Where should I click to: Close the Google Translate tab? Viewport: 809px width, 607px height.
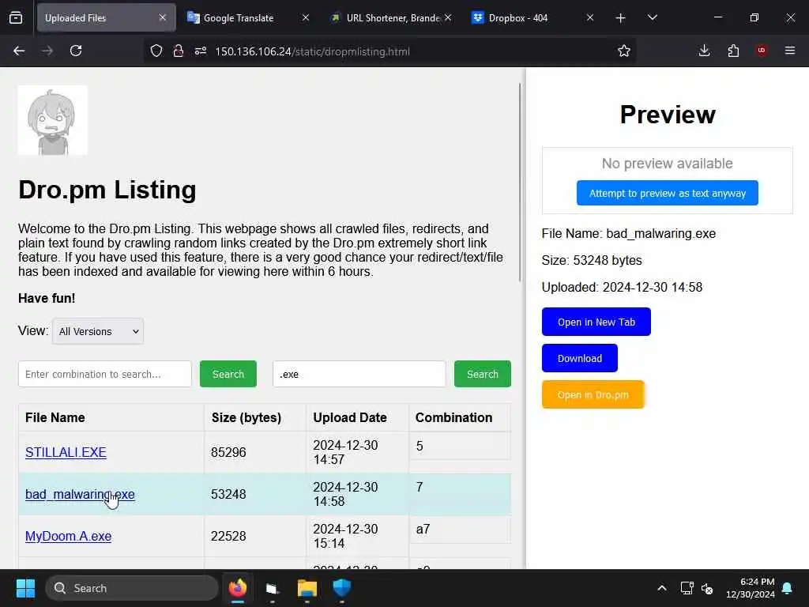coord(306,17)
